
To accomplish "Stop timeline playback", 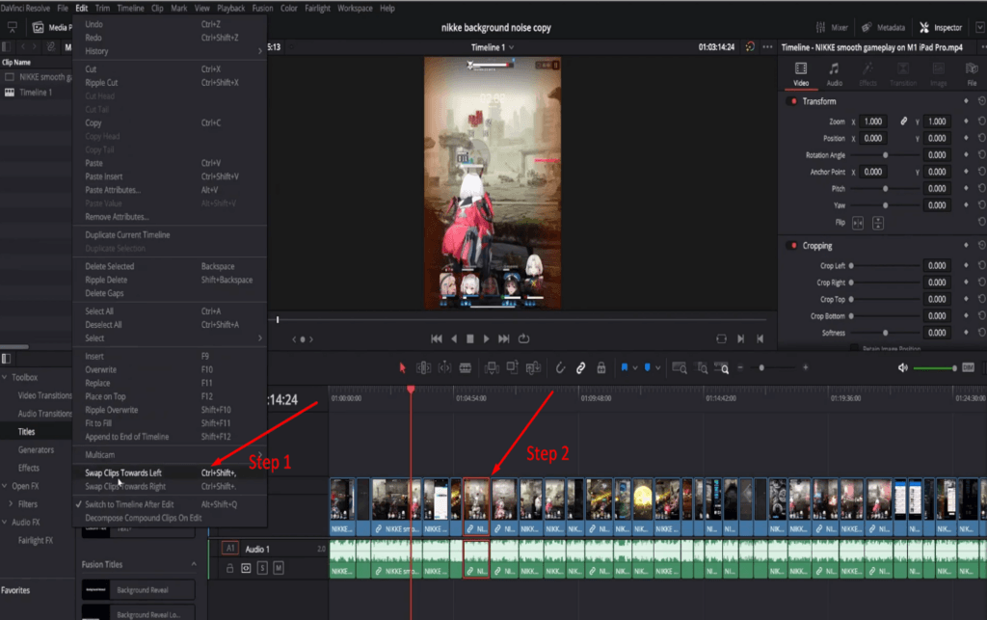I will point(469,338).
